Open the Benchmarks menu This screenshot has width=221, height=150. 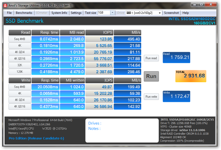24,13
